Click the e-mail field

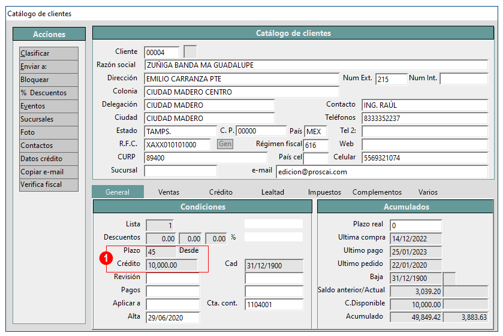pos(382,171)
